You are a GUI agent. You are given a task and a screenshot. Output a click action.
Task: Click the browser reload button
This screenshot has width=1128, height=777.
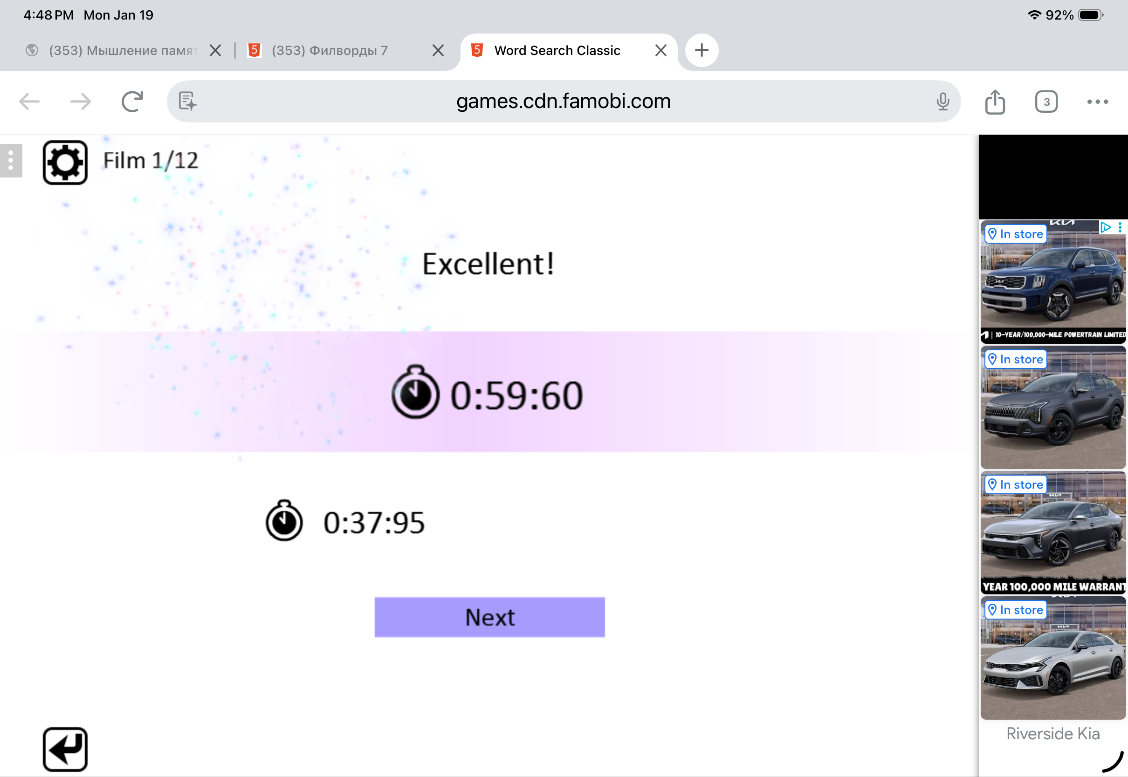pyautogui.click(x=132, y=102)
